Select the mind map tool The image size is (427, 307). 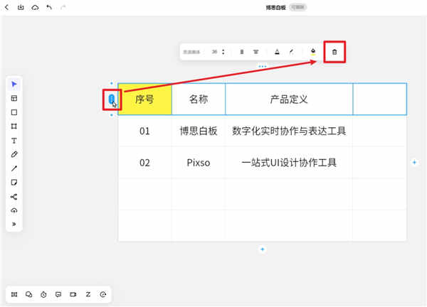click(x=14, y=197)
